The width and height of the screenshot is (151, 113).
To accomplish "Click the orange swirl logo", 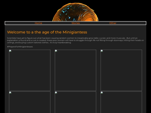I will [x=75, y=12].
